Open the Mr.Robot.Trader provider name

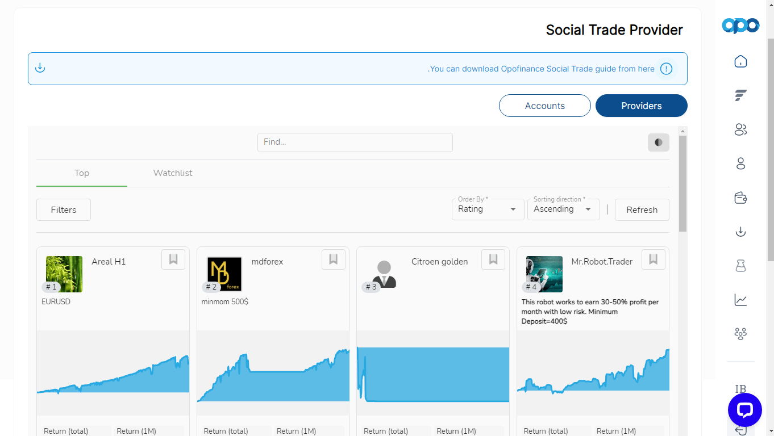click(x=602, y=262)
